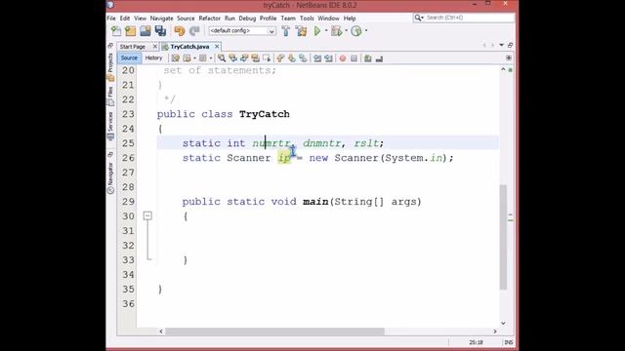Click the Open Project toolbar icon
This screenshot has width=625, height=351.
[x=146, y=30]
